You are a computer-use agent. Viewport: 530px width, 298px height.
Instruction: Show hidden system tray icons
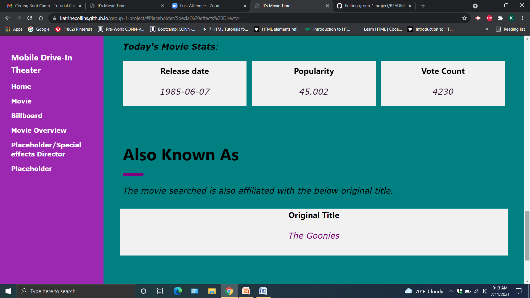point(451,291)
